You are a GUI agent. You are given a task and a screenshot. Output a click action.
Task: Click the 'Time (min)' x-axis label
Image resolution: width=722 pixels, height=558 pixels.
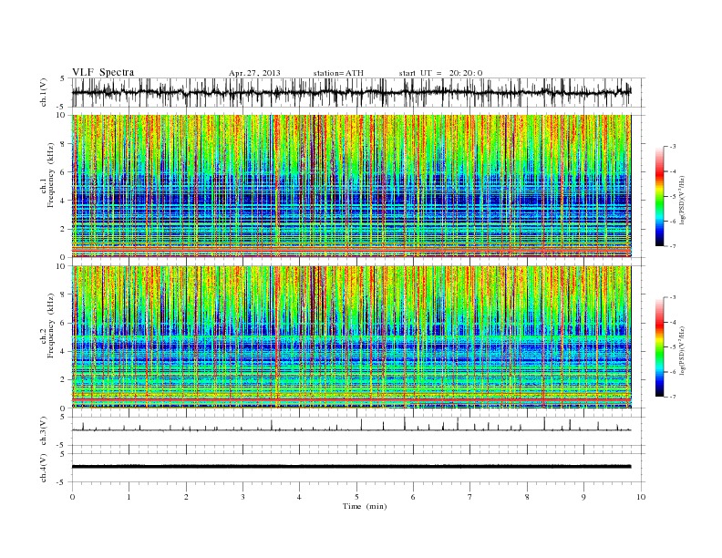pyautogui.click(x=365, y=506)
